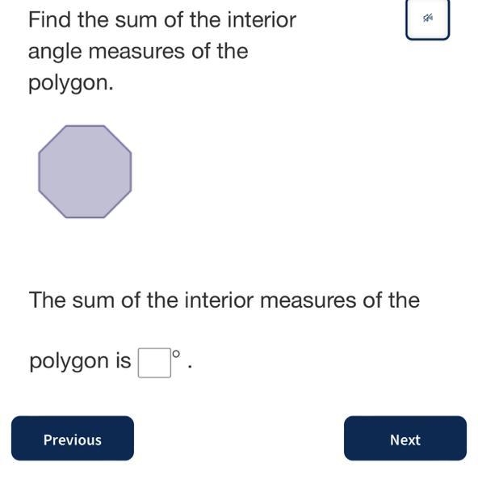Click the left vertical side of the octagon

pyautogui.click(x=39, y=172)
